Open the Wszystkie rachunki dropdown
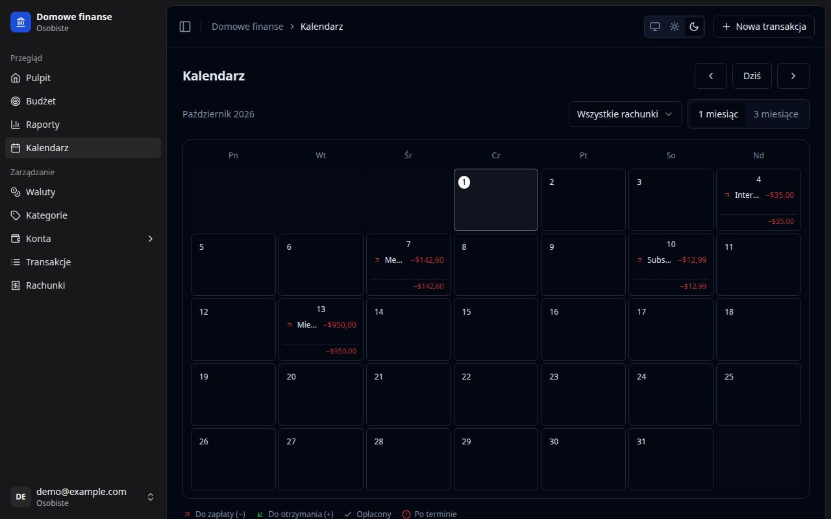Screen dimensions: 831x519 point(625,114)
